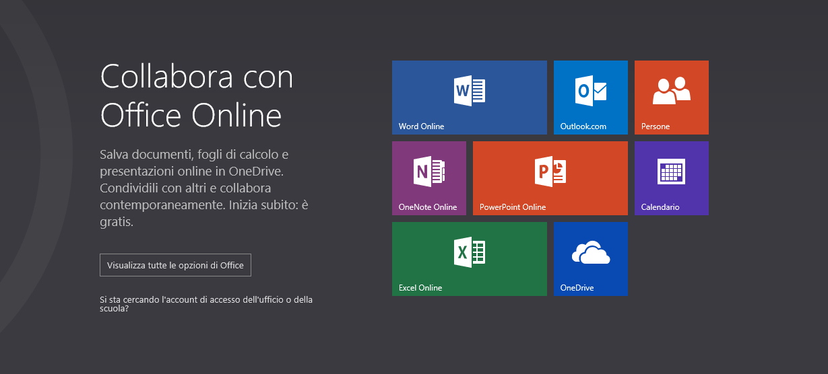The height and width of the screenshot is (374, 828).
Task: Click the "Excel Online" tile label
Action: coord(420,288)
